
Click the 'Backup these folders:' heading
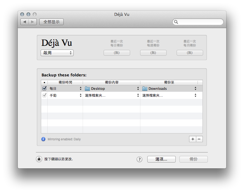pos(64,75)
